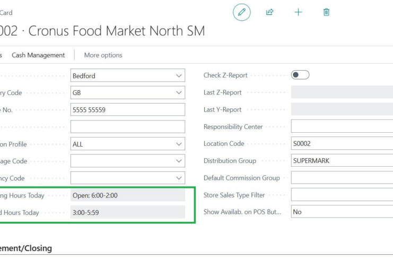Toggle the Check Z-Report switch
This screenshot has height=258, width=393.
pyautogui.click(x=300, y=75)
